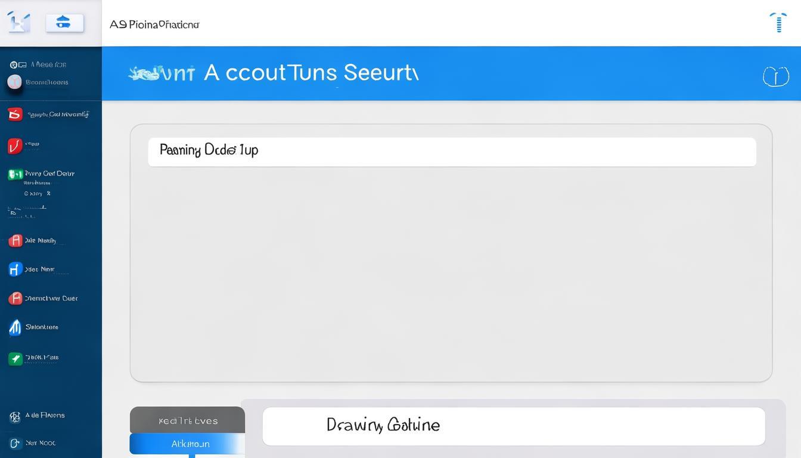Click the green arrow sidebar icon

click(x=15, y=358)
